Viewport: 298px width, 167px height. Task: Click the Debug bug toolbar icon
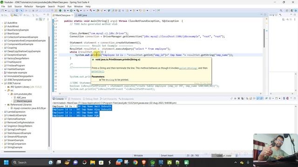(x=65, y=11)
